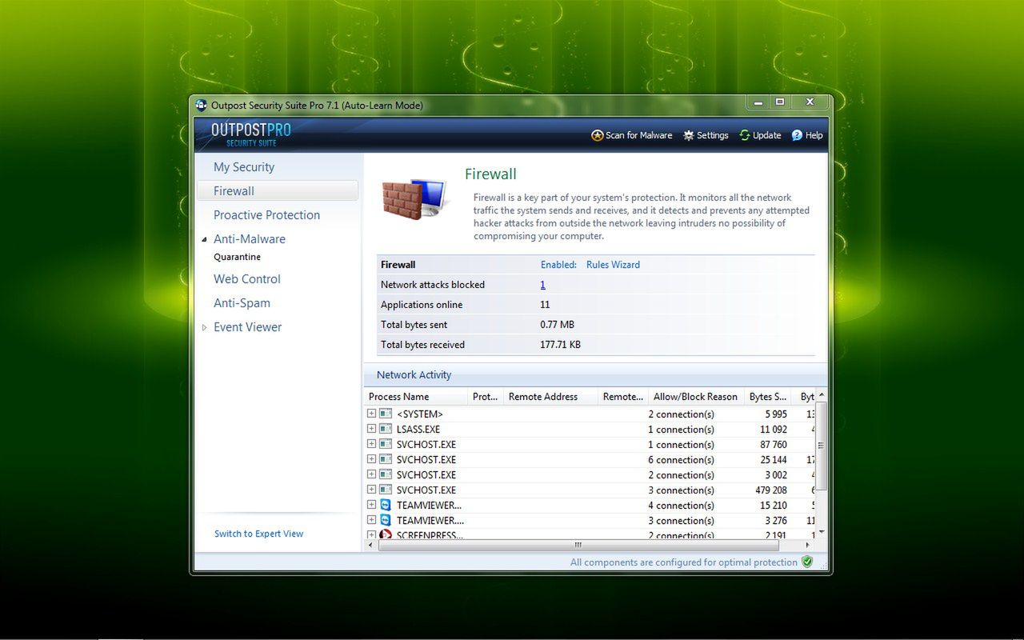Open My Security in the sidebar

(244, 167)
